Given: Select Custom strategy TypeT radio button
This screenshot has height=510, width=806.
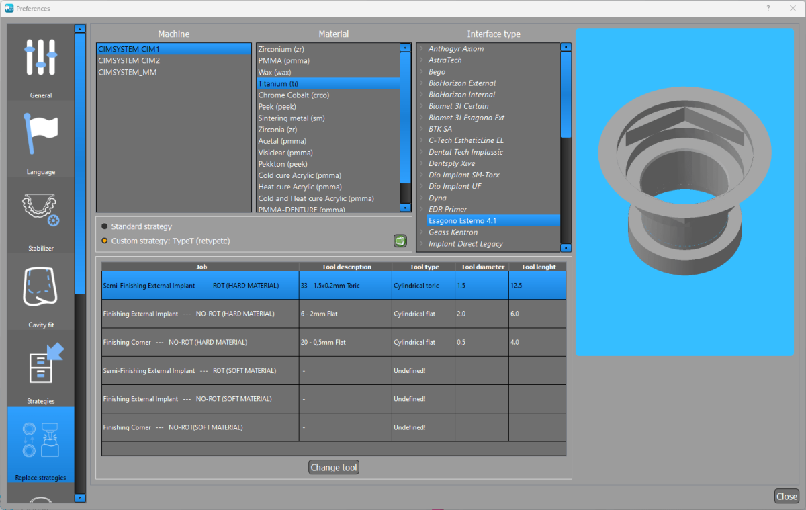Looking at the screenshot, I should 105,241.
